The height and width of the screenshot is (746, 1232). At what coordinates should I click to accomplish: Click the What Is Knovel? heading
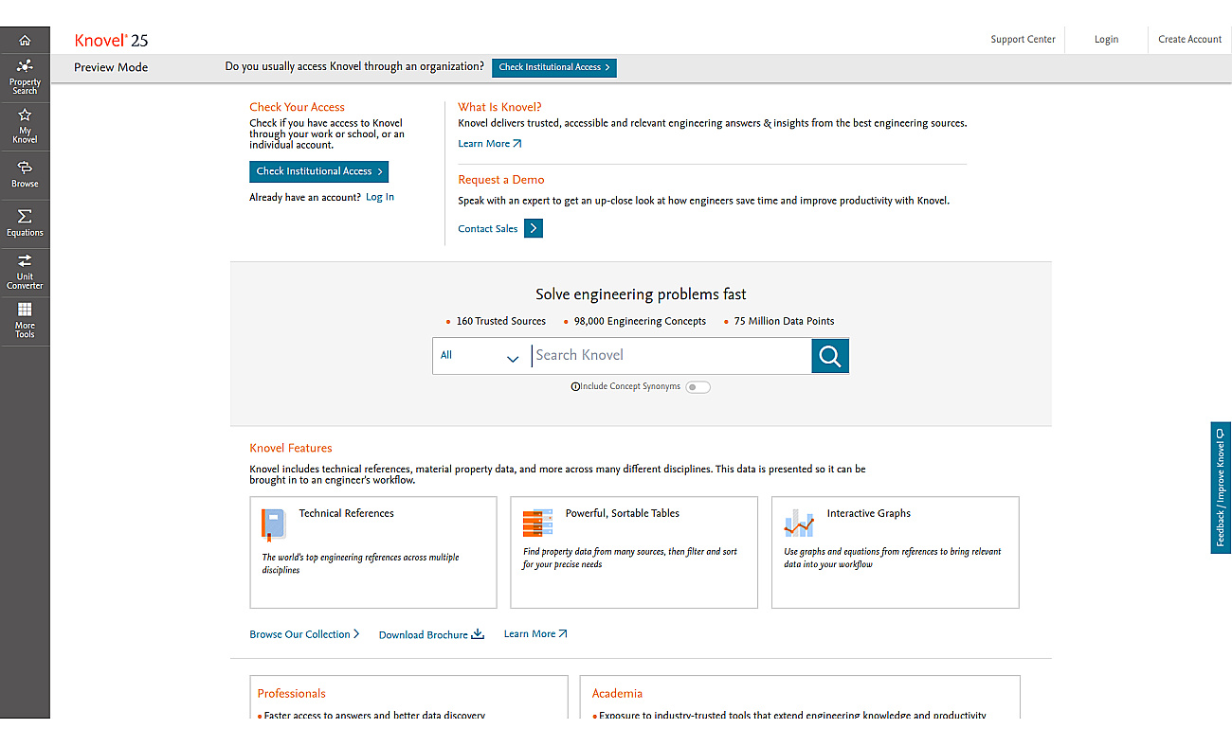(500, 107)
